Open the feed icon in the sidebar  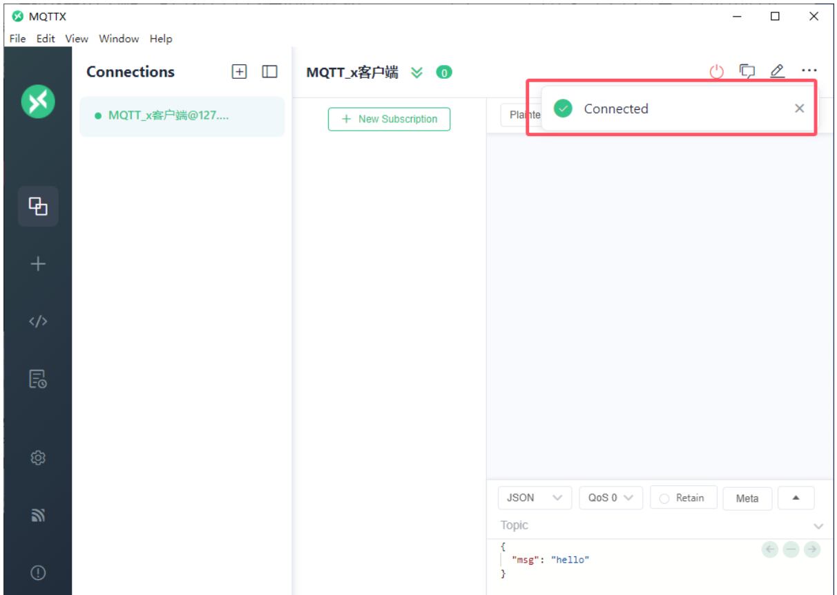(x=38, y=515)
